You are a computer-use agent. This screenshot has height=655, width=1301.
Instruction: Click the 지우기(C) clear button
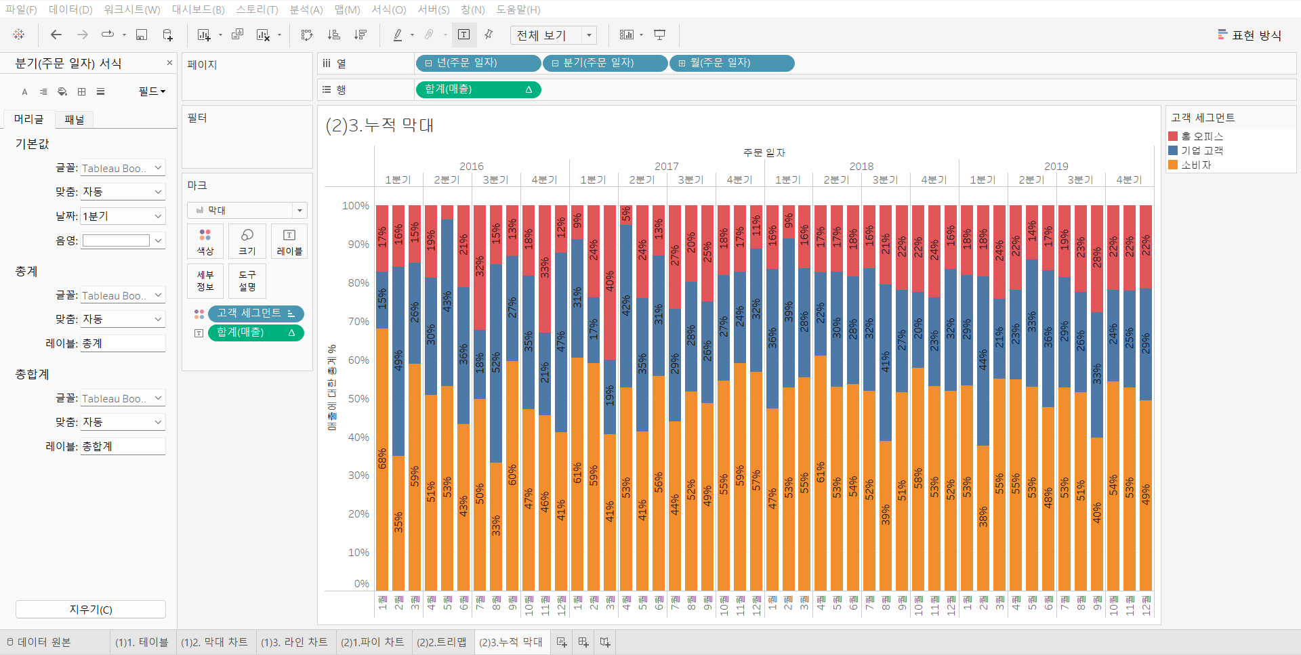click(x=91, y=609)
